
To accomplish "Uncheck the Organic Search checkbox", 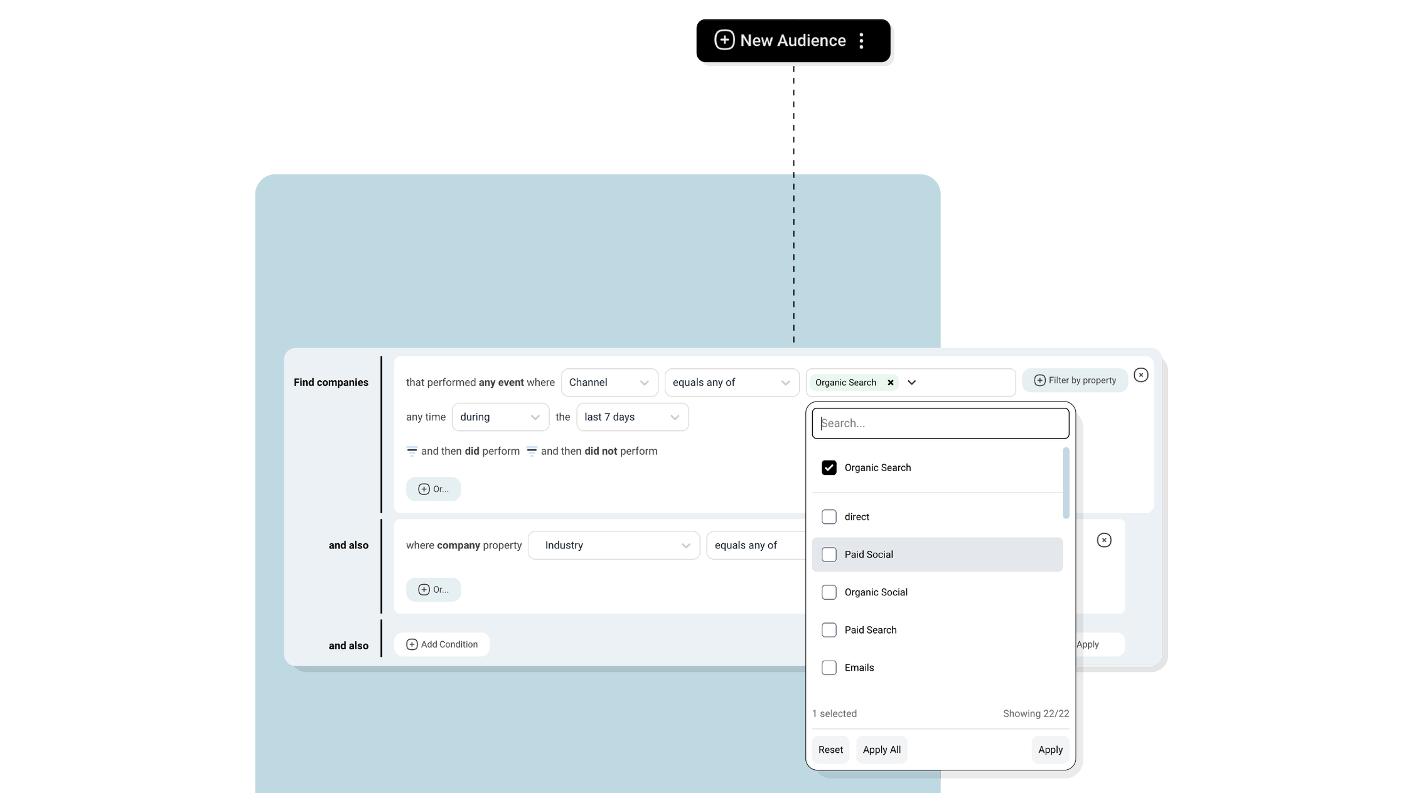I will pyautogui.click(x=829, y=468).
